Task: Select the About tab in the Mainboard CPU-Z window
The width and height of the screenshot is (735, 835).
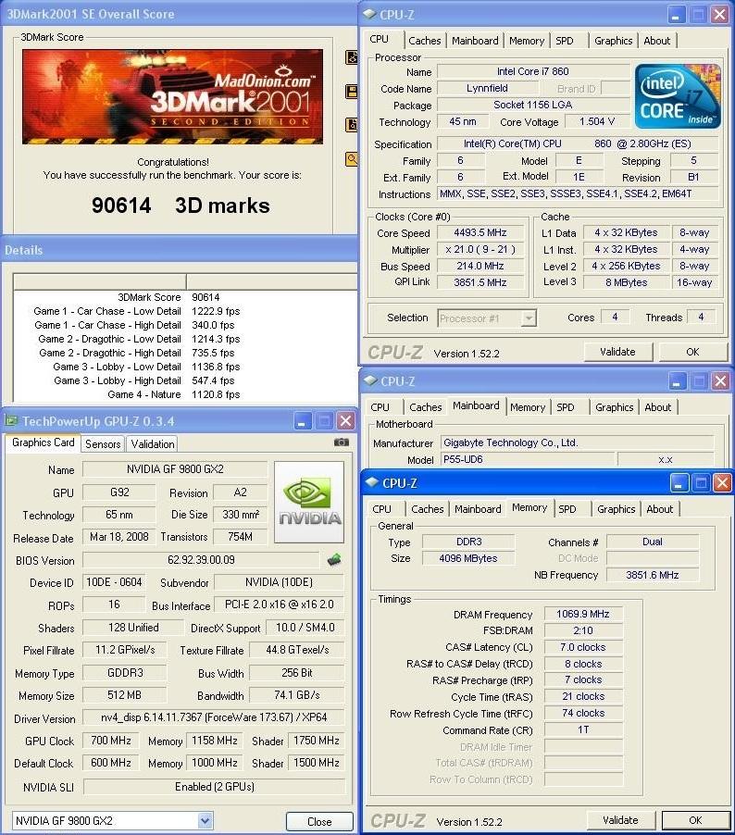Action: point(658,407)
